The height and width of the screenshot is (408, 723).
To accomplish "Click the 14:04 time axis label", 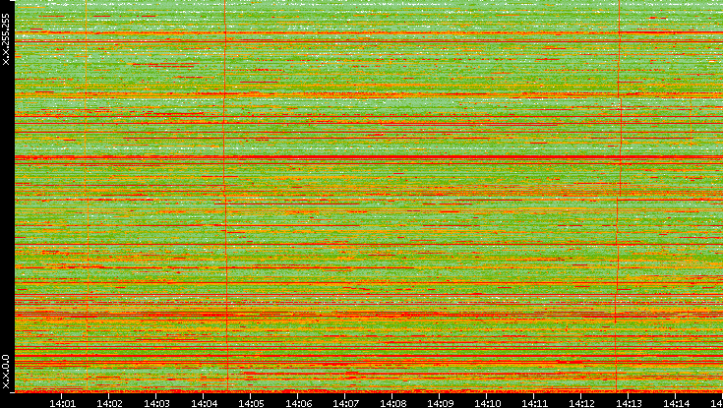I will (204, 403).
